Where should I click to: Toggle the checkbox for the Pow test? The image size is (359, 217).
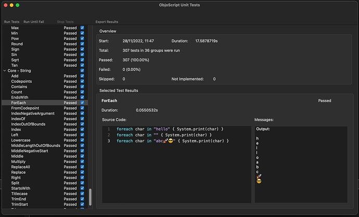82,39
